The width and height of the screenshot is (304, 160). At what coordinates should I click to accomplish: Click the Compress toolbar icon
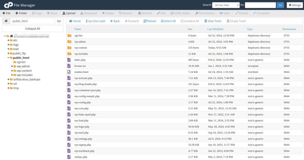[x=254, y=13]
